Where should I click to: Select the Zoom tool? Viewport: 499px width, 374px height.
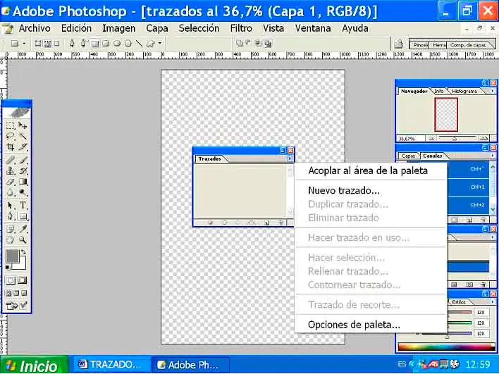tap(23, 239)
